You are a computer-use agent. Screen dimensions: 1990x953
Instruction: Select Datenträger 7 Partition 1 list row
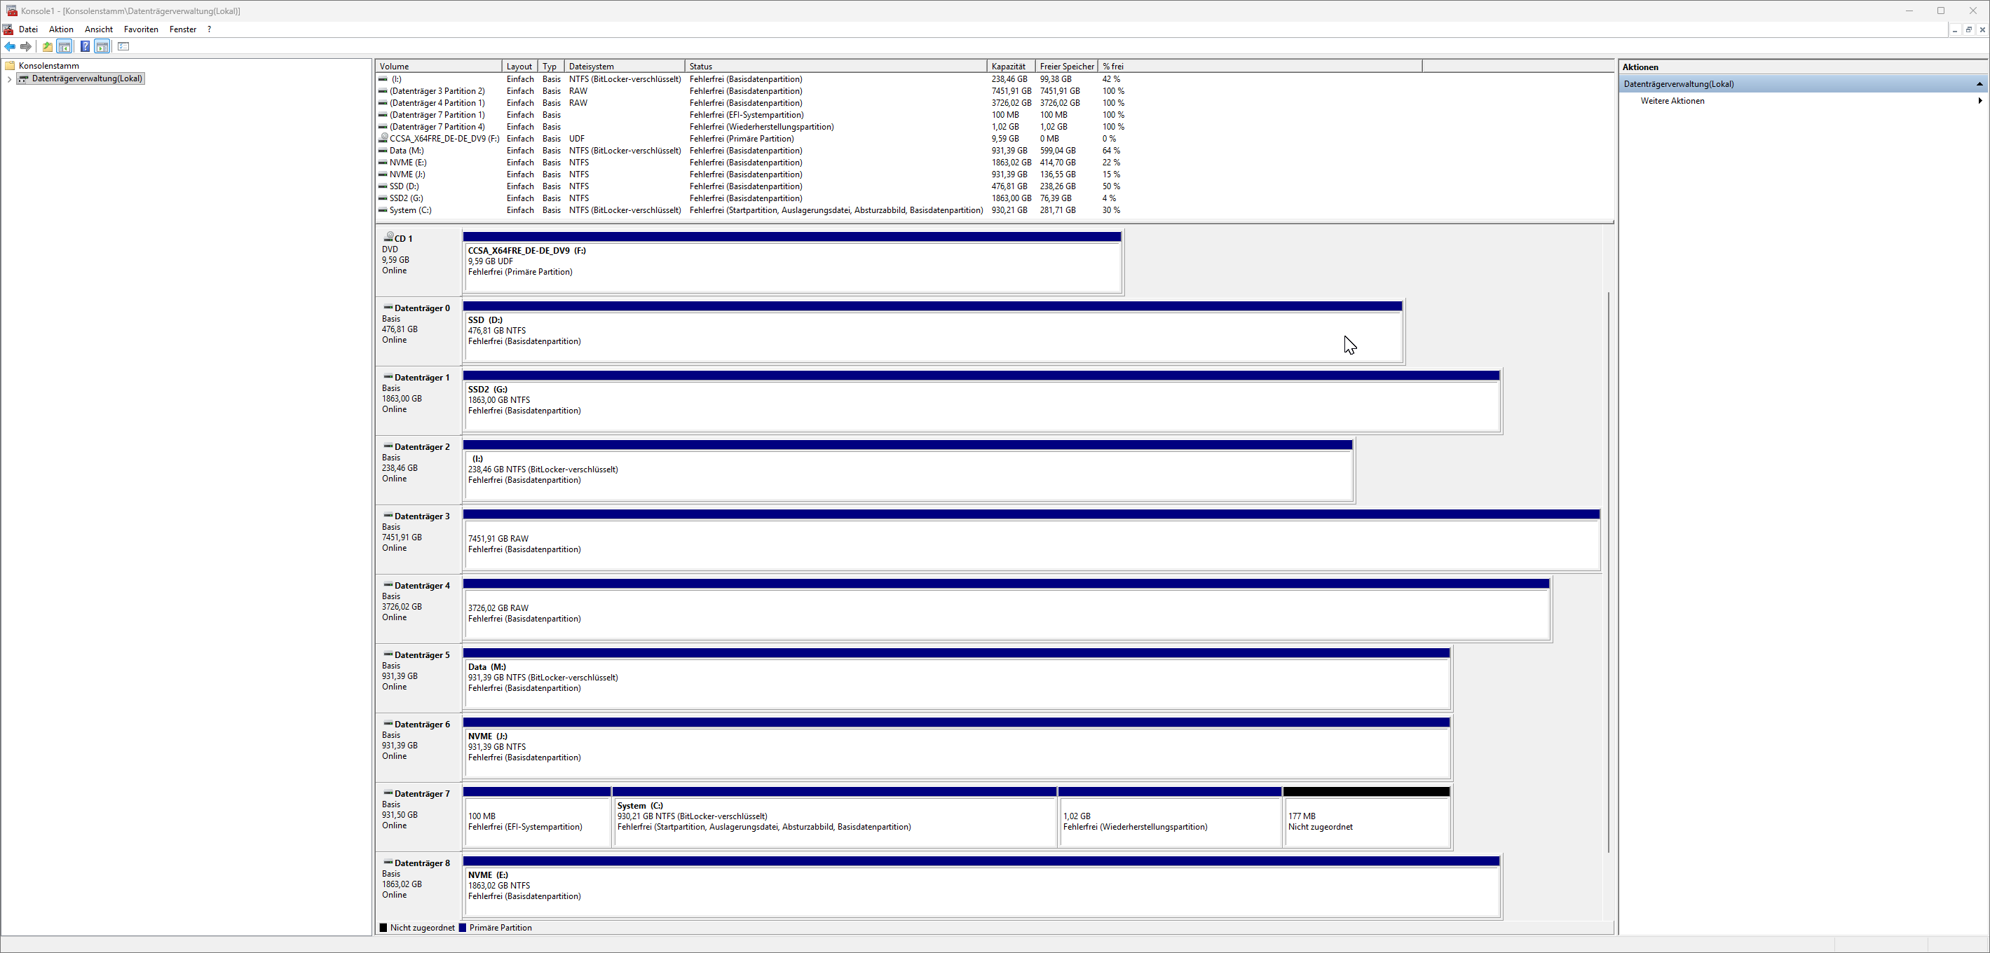[x=751, y=115]
